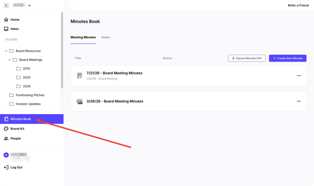Image resolution: width=314 pixels, height=186 pixels.
Task: Open Home from the sidebar
Action: 15,19
